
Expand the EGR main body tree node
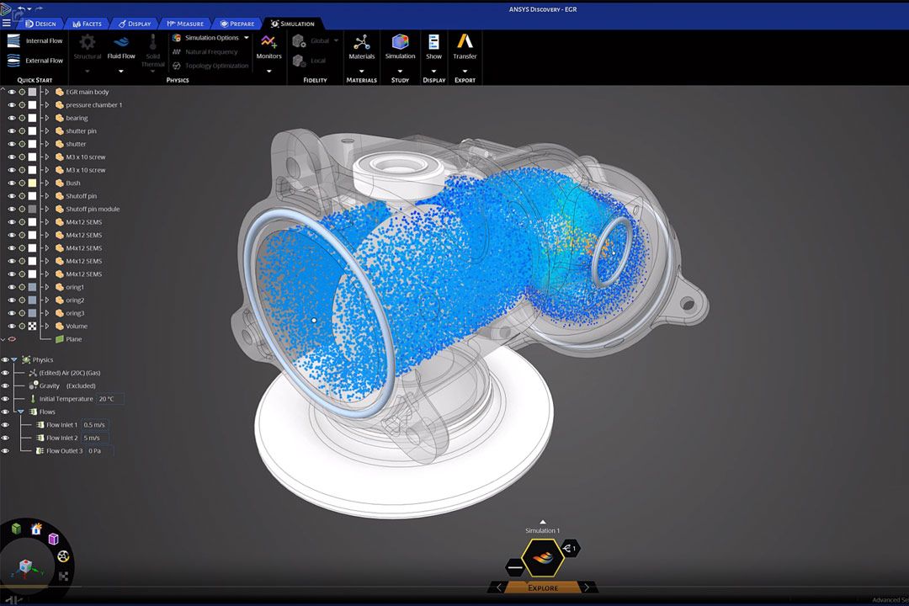tap(47, 92)
